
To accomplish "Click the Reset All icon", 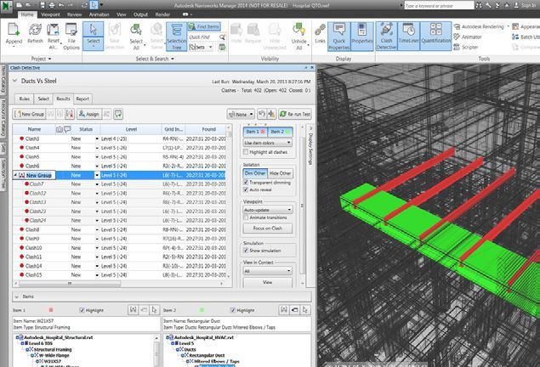I will coord(53,37).
